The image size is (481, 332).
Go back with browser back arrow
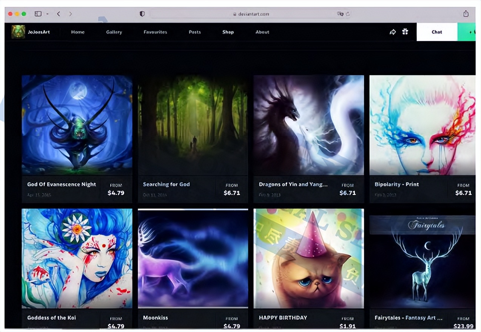point(59,14)
